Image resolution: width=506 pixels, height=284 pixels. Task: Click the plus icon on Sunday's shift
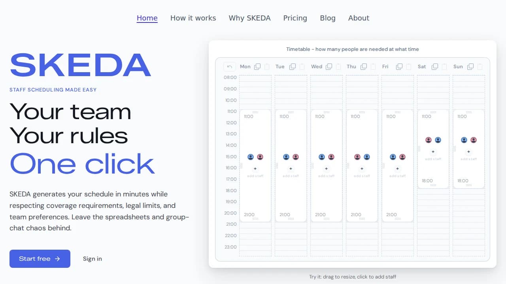coord(469,151)
